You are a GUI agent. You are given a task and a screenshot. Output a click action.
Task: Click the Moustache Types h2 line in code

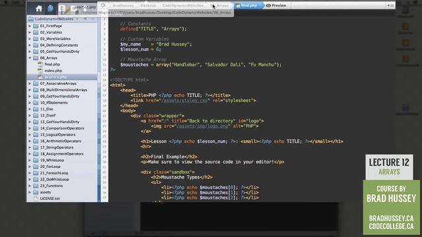pyautogui.click(x=182, y=177)
